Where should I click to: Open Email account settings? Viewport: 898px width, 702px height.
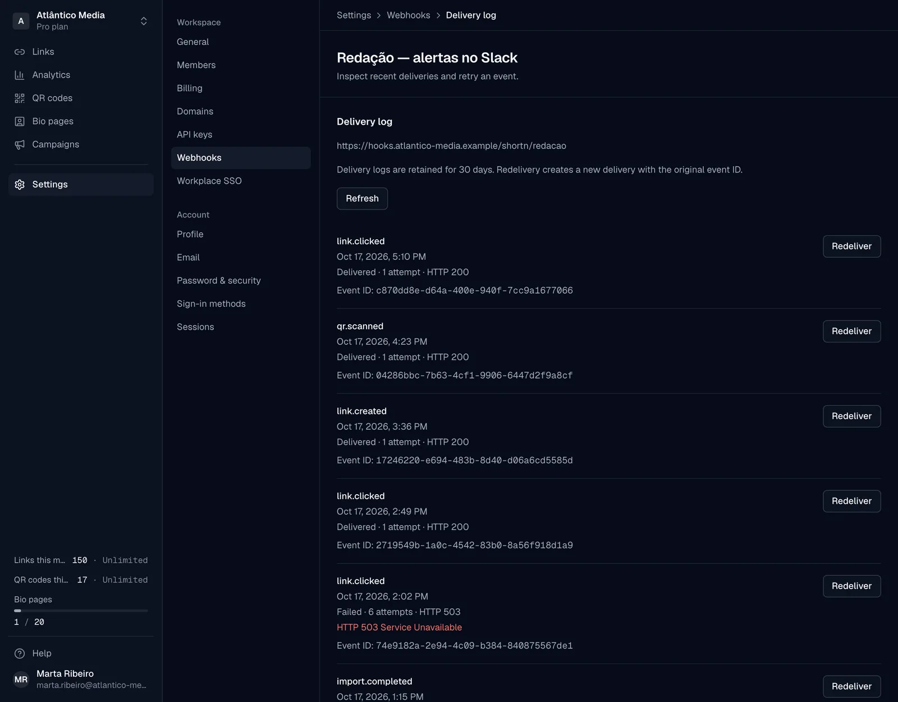tap(241, 257)
